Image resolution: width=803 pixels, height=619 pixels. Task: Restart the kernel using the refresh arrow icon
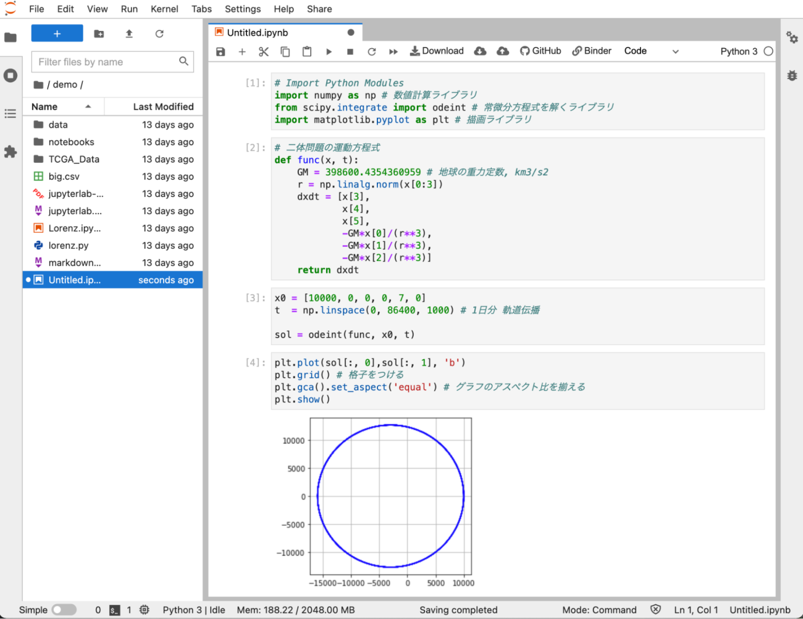coord(372,52)
